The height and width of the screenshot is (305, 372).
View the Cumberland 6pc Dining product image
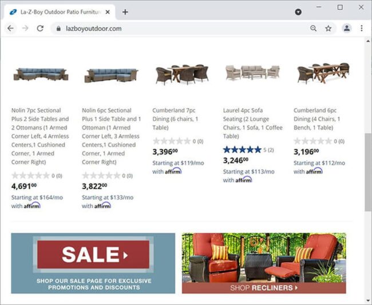(x=323, y=73)
